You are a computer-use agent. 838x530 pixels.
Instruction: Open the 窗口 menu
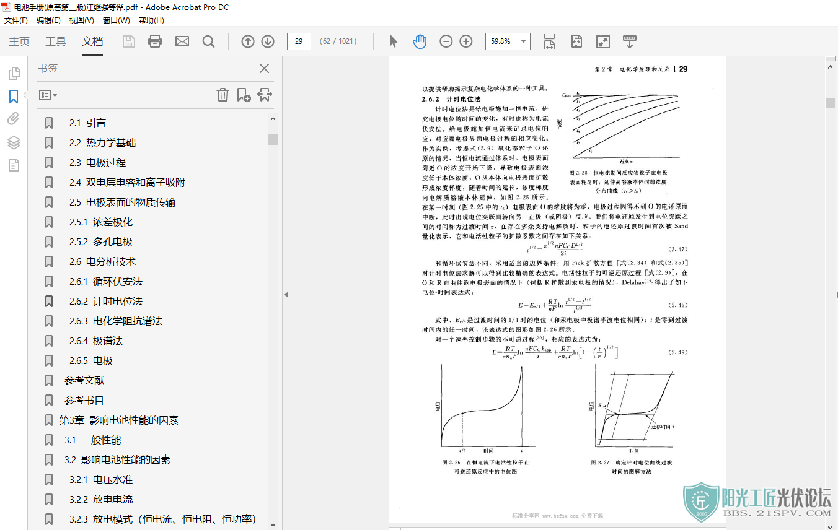tap(116, 20)
